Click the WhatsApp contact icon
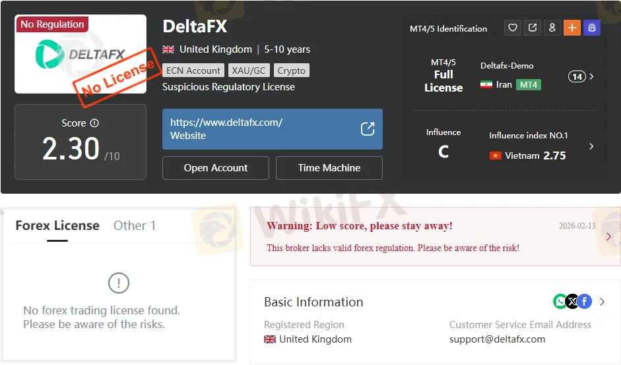Viewport: 621px width, 365px height. pos(560,302)
